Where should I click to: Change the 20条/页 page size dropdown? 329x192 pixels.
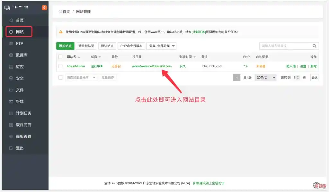pos(265,78)
